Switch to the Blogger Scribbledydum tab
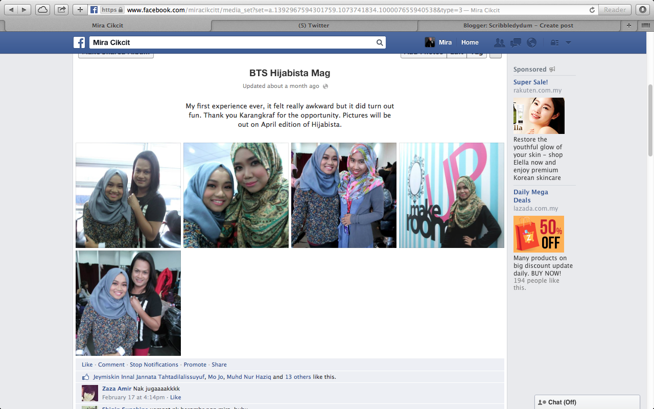Viewport: 654px width, 409px height. [x=518, y=25]
